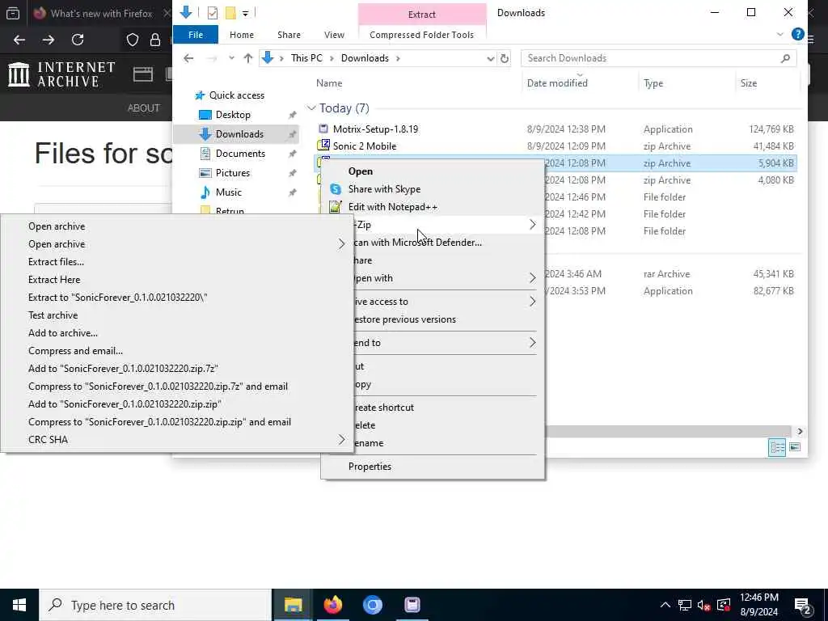Click the Notepad++ icon in context menu

(x=336, y=207)
